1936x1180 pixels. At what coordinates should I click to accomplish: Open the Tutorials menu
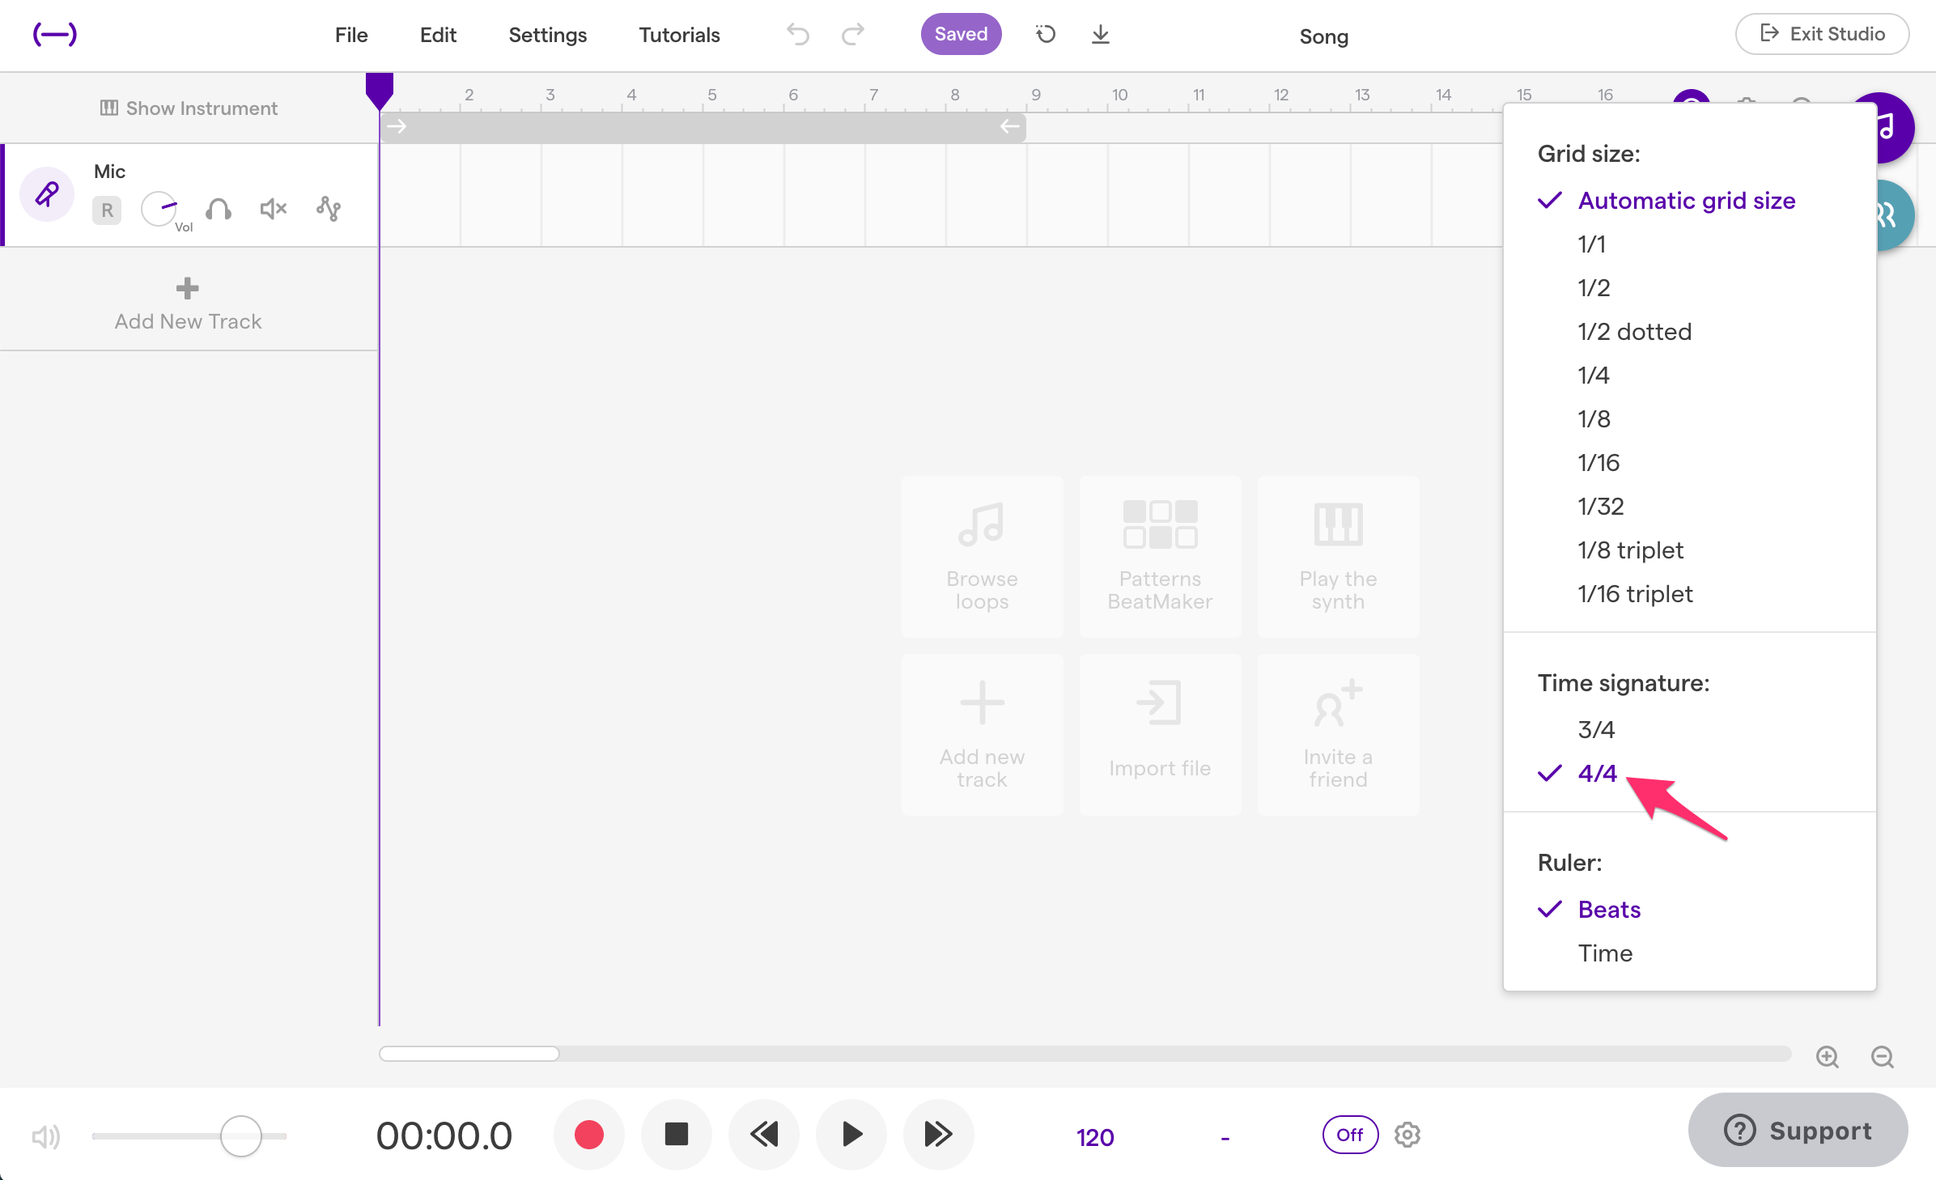pyautogui.click(x=679, y=35)
